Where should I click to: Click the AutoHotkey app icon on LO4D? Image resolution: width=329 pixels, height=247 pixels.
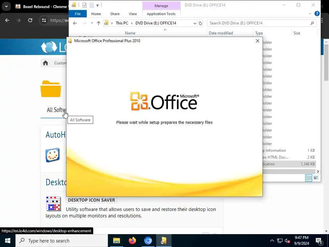coord(53,155)
